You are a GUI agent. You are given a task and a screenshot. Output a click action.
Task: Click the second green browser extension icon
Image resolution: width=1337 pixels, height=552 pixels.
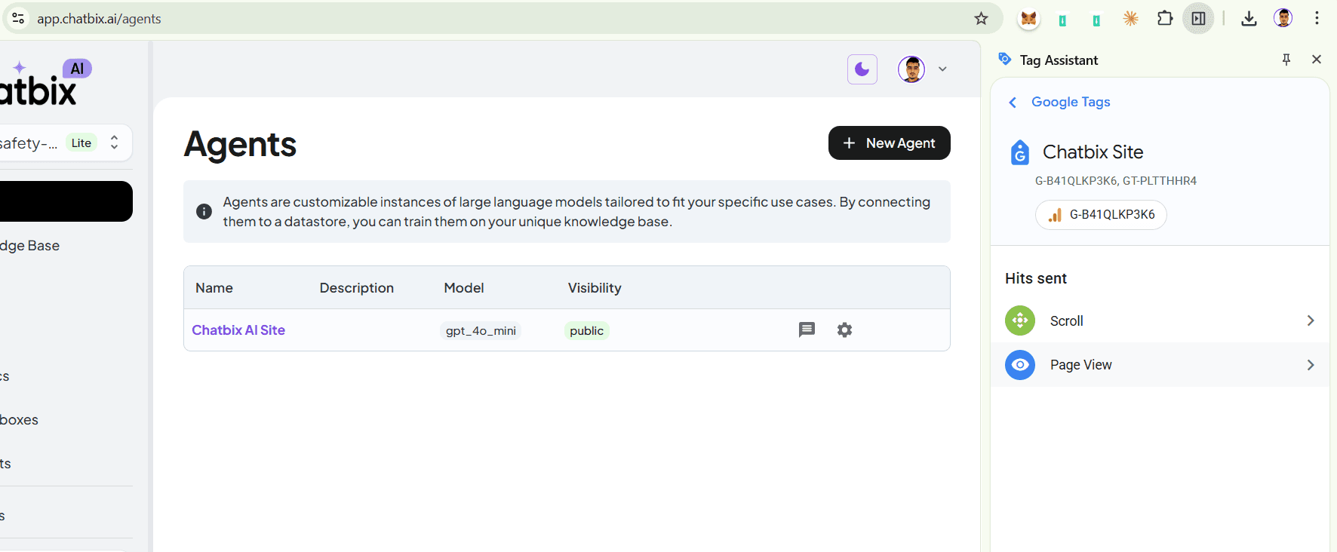1096,20
